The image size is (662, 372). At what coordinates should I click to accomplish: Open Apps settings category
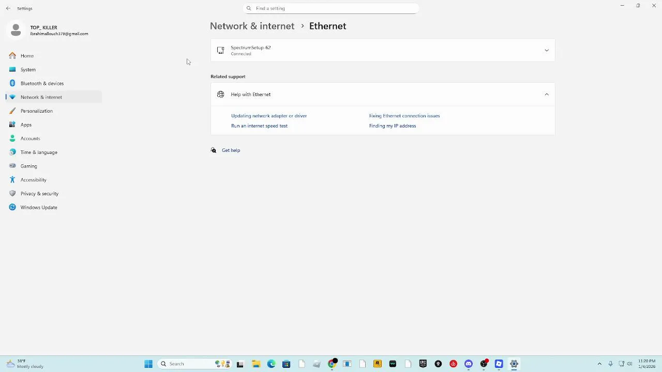coord(54,125)
